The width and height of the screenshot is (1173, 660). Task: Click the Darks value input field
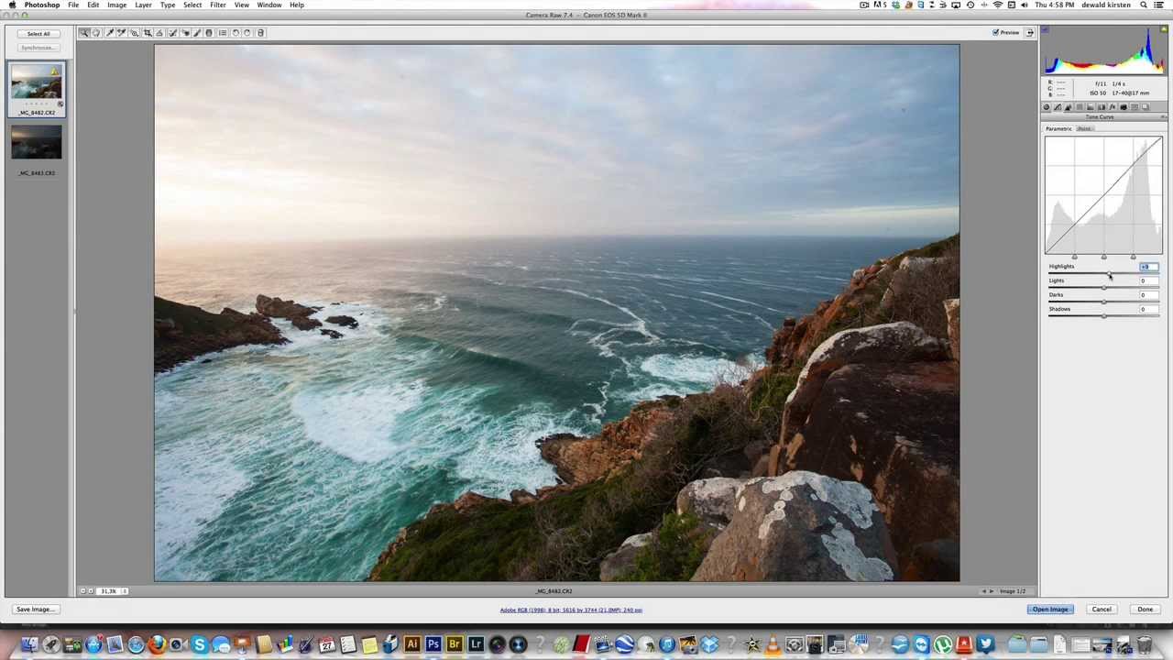pyautogui.click(x=1148, y=294)
